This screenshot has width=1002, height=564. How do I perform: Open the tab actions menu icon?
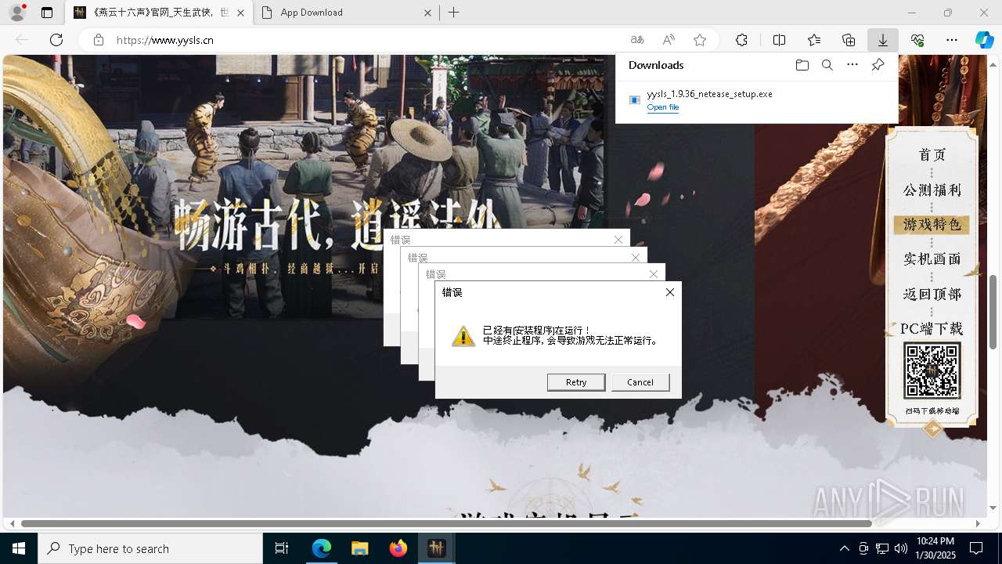[x=47, y=13]
